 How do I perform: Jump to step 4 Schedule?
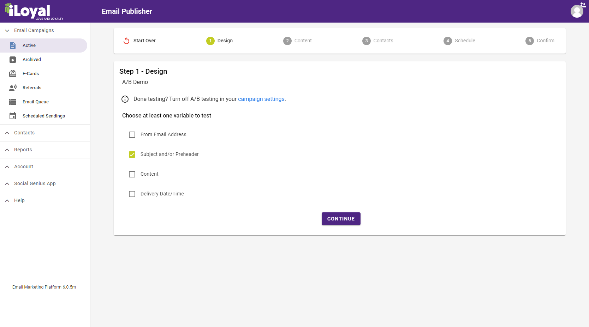pyautogui.click(x=459, y=41)
